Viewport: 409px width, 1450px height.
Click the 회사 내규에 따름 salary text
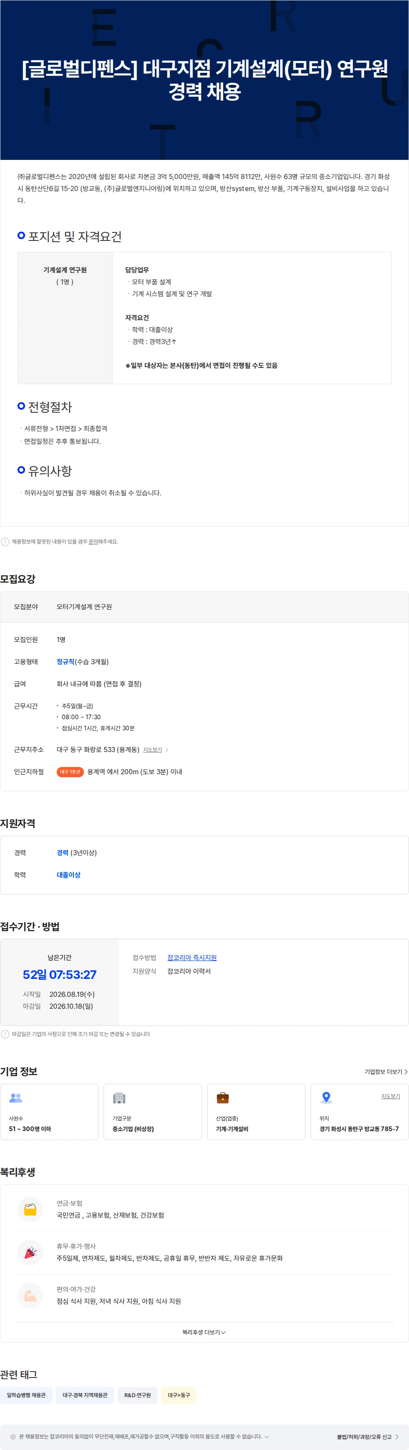point(99,684)
